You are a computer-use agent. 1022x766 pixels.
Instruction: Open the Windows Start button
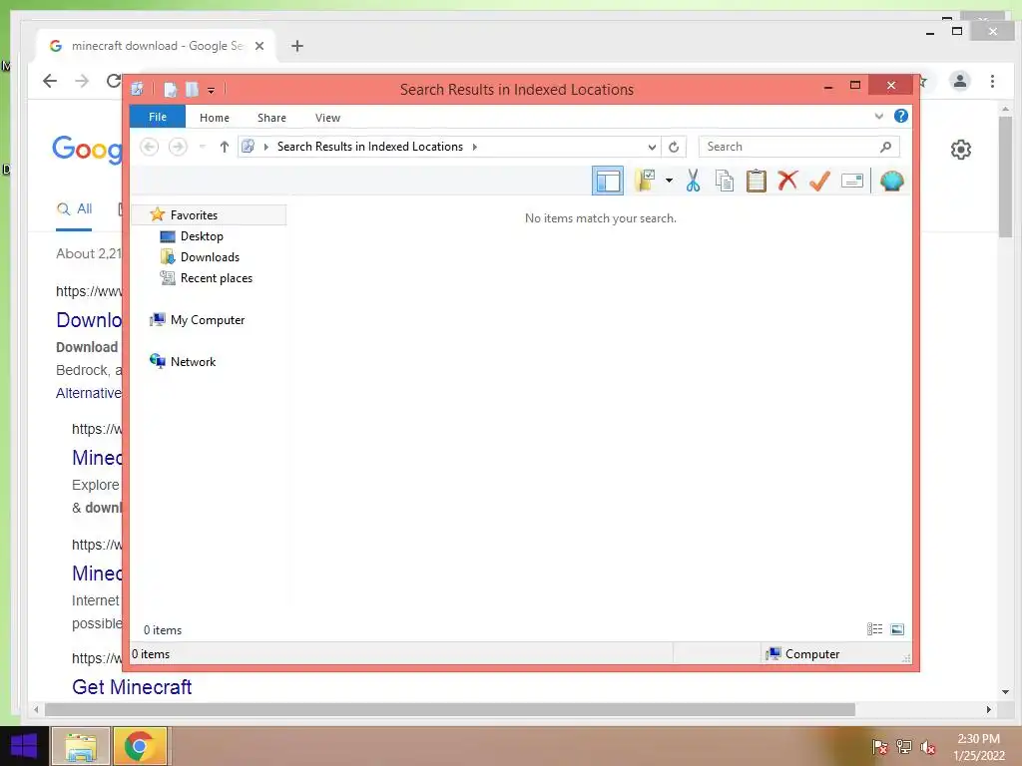[24, 746]
